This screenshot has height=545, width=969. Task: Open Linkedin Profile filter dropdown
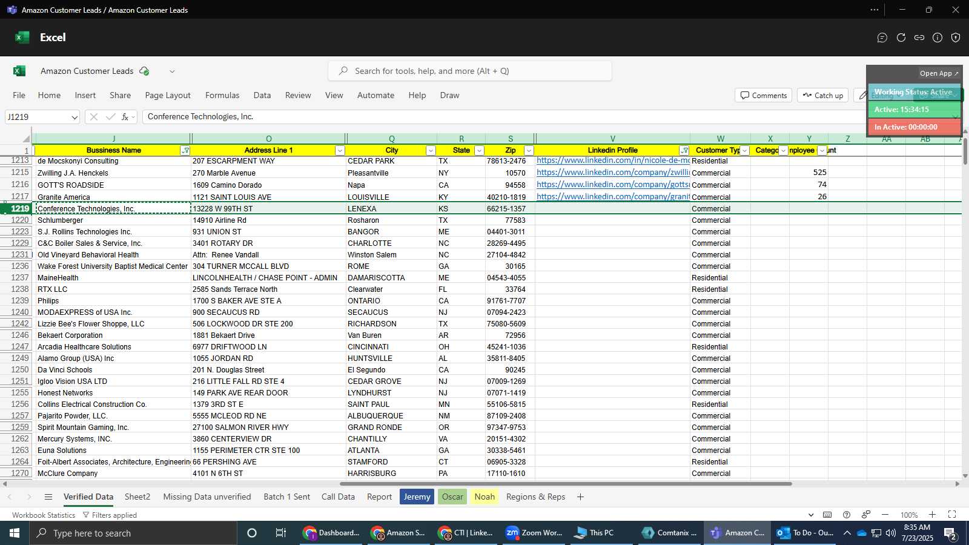tap(684, 150)
